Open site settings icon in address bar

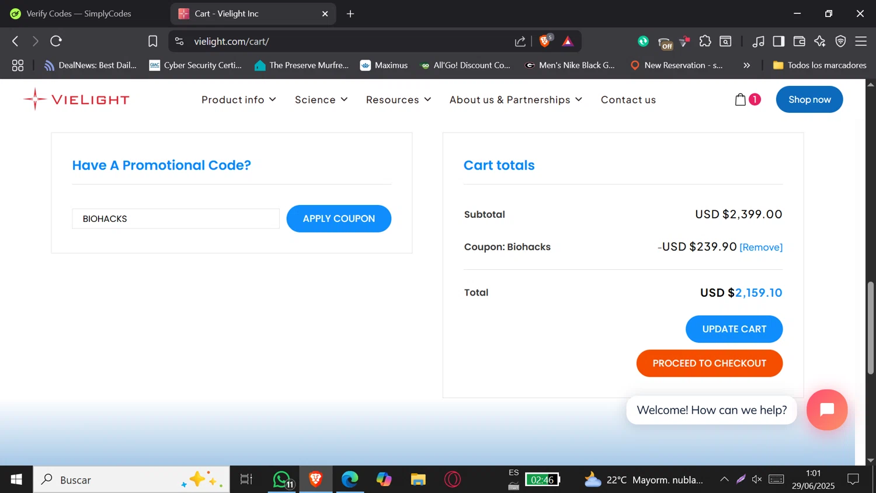tap(179, 41)
